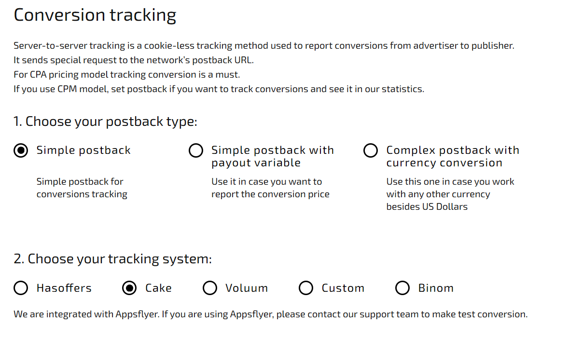Enable Simple postback with payout variable radio
This screenshot has width=568, height=339.
[195, 150]
